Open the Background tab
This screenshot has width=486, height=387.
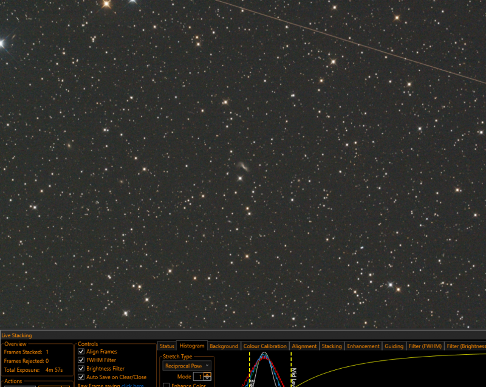coord(224,346)
